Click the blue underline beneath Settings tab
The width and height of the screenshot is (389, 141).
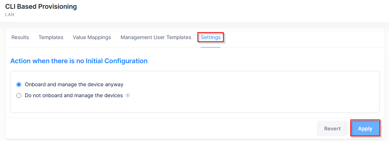click(x=211, y=47)
